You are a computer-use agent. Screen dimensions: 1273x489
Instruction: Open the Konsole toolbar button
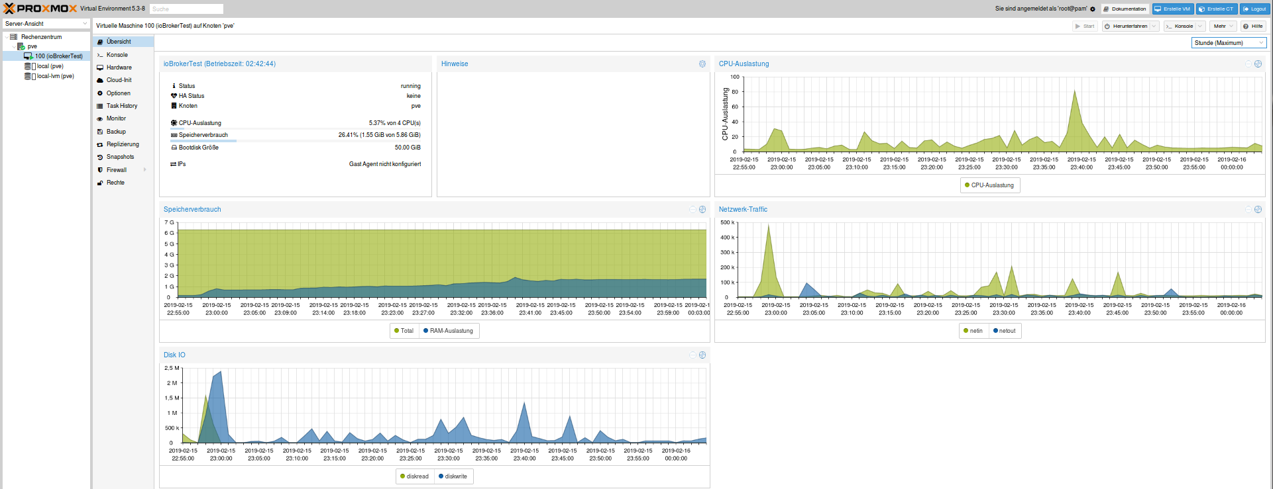coord(1179,26)
